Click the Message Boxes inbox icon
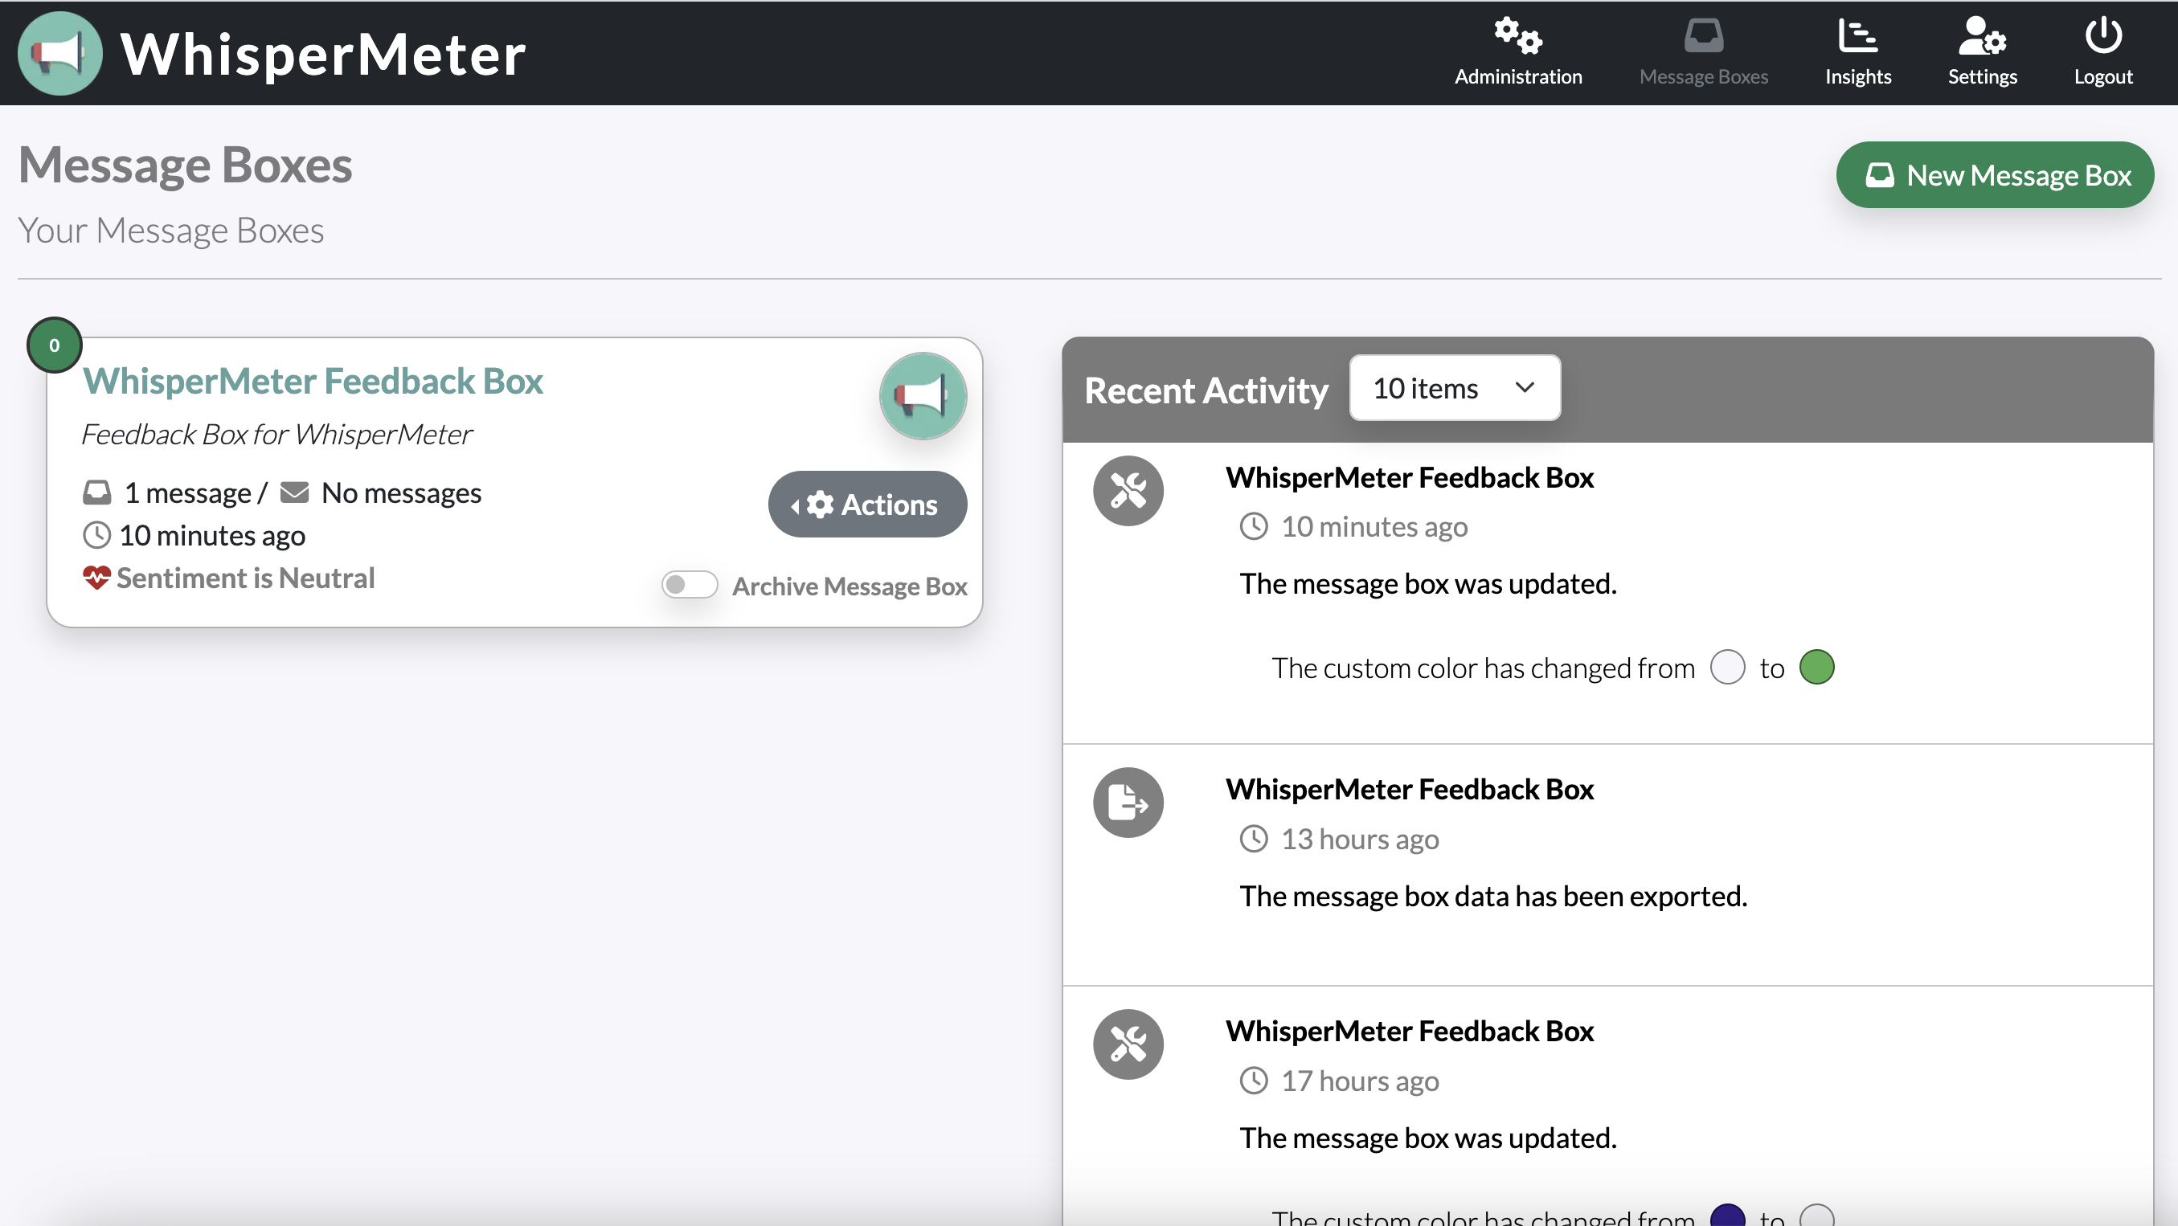Screen dimensions: 2178x1226 point(1703,35)
